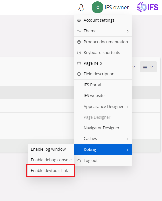Click the Log out arrow icon
The width and height of the screenshot is (162, 201).
pos(79,161)
